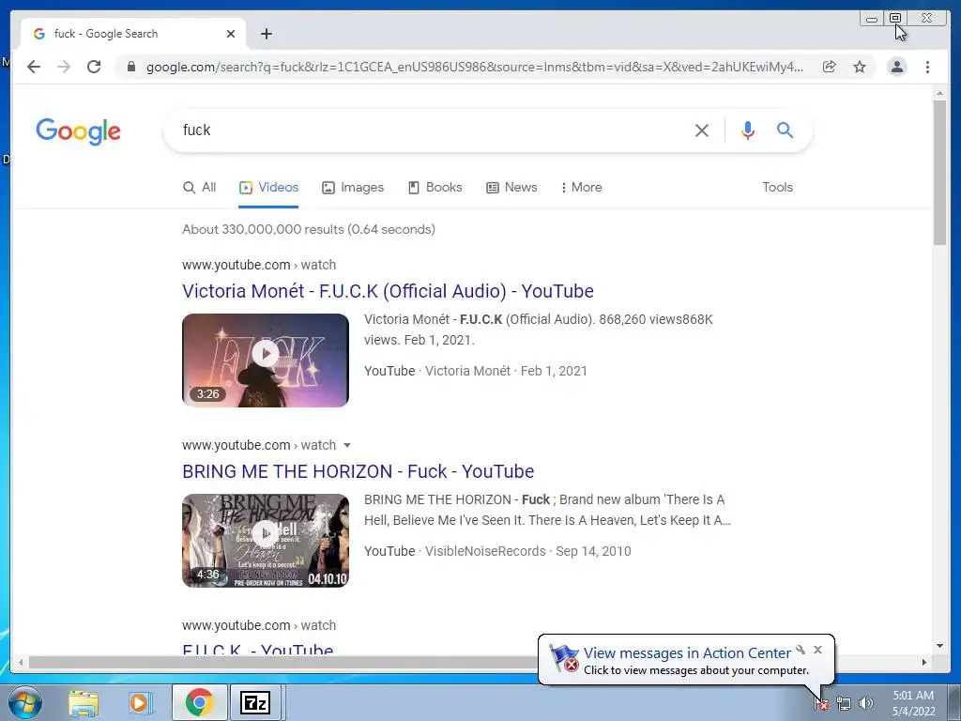The width and height of the screenshot is (961, 721).
Task: Launch Windows Media Player from taskbar
Action: 140,702
